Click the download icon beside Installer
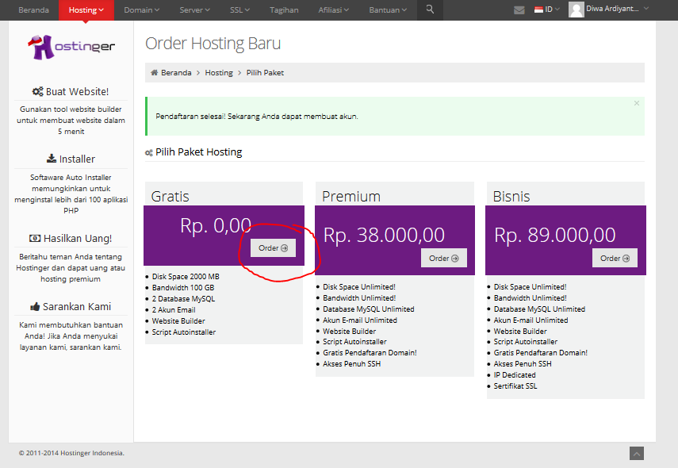The image size is (678, 468). [x=52, y=159]
